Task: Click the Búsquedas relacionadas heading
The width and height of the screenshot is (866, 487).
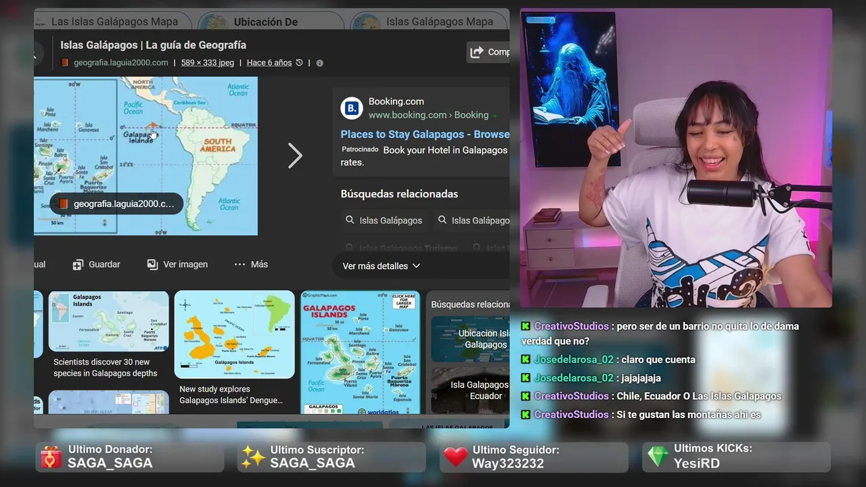Action: pyautogui.click(x=399, y=194)
